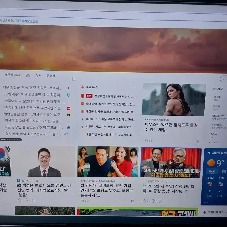Viewport: 227px width, 227px height.
Task: Open the feed personalization settings icon
Action: click(x=224, y=79)
